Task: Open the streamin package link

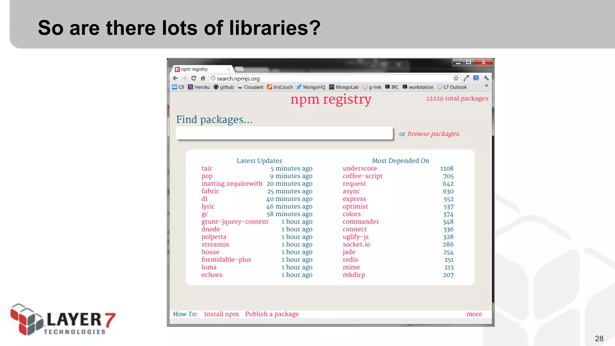Action: 215,244
